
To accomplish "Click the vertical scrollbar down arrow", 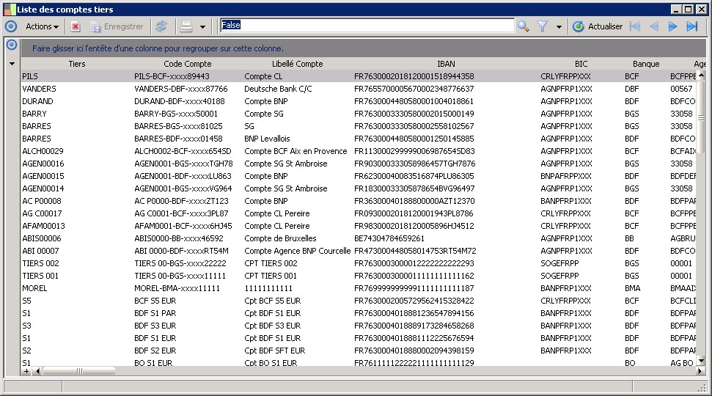I will (x=701, y=361).
